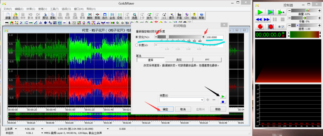Click the 确定 (OK) button
The width and height of the screenshot is (323, 136).
pyautogui.click(x=165, y=109)
